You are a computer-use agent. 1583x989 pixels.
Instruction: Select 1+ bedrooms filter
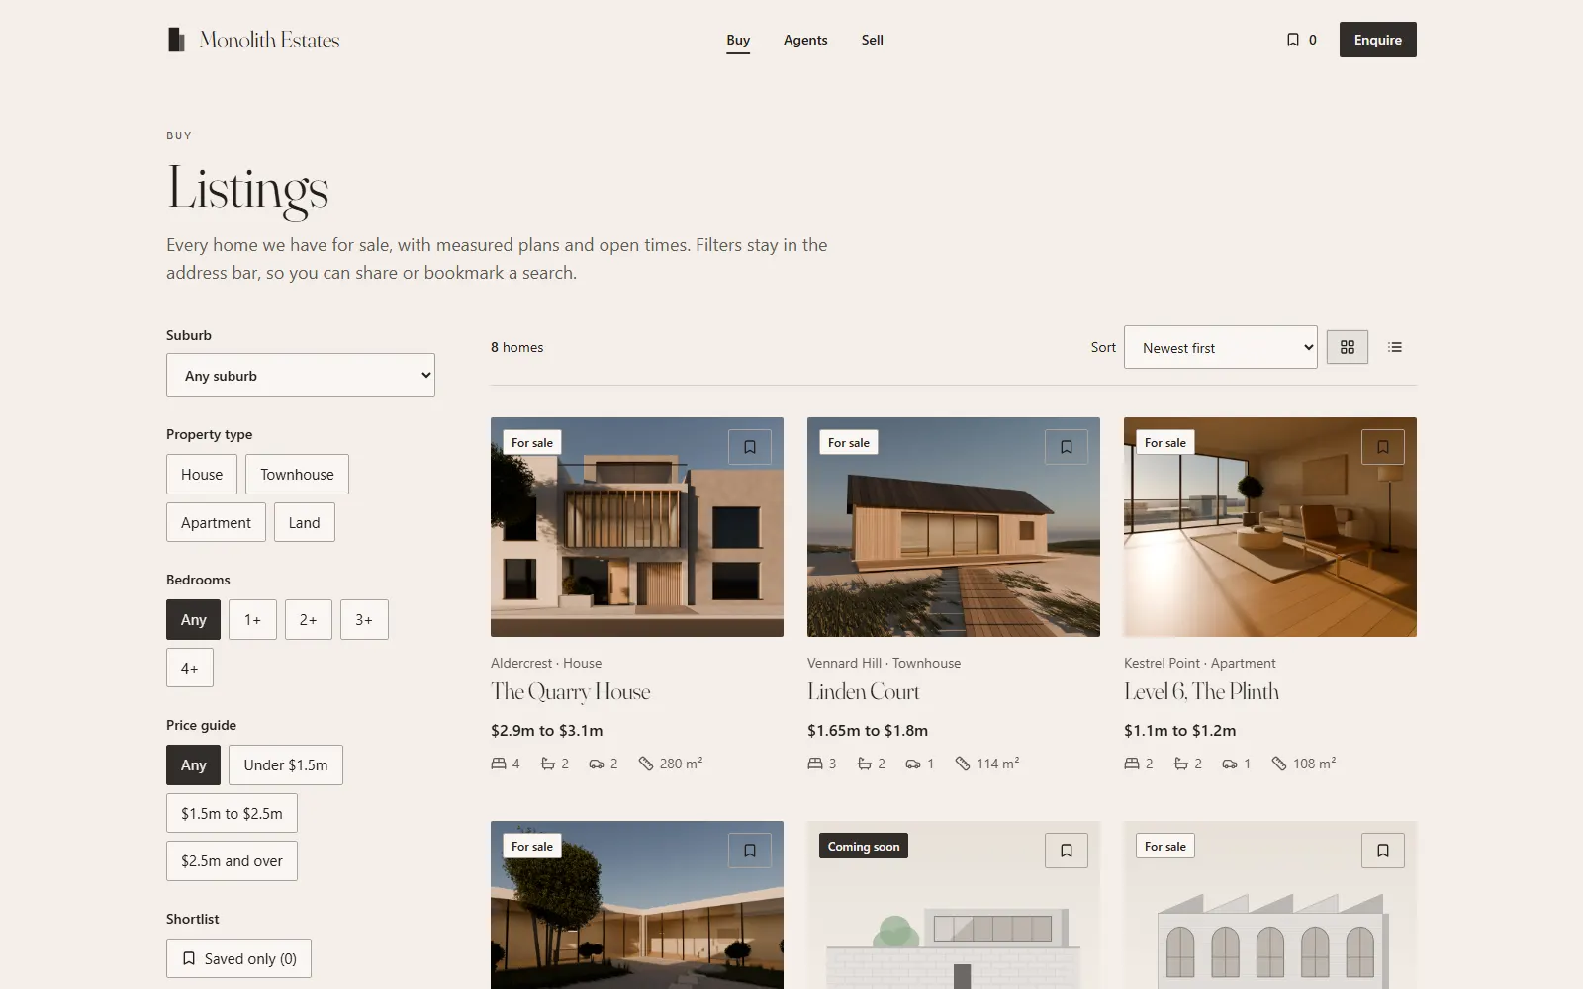(x=252, y=620)
